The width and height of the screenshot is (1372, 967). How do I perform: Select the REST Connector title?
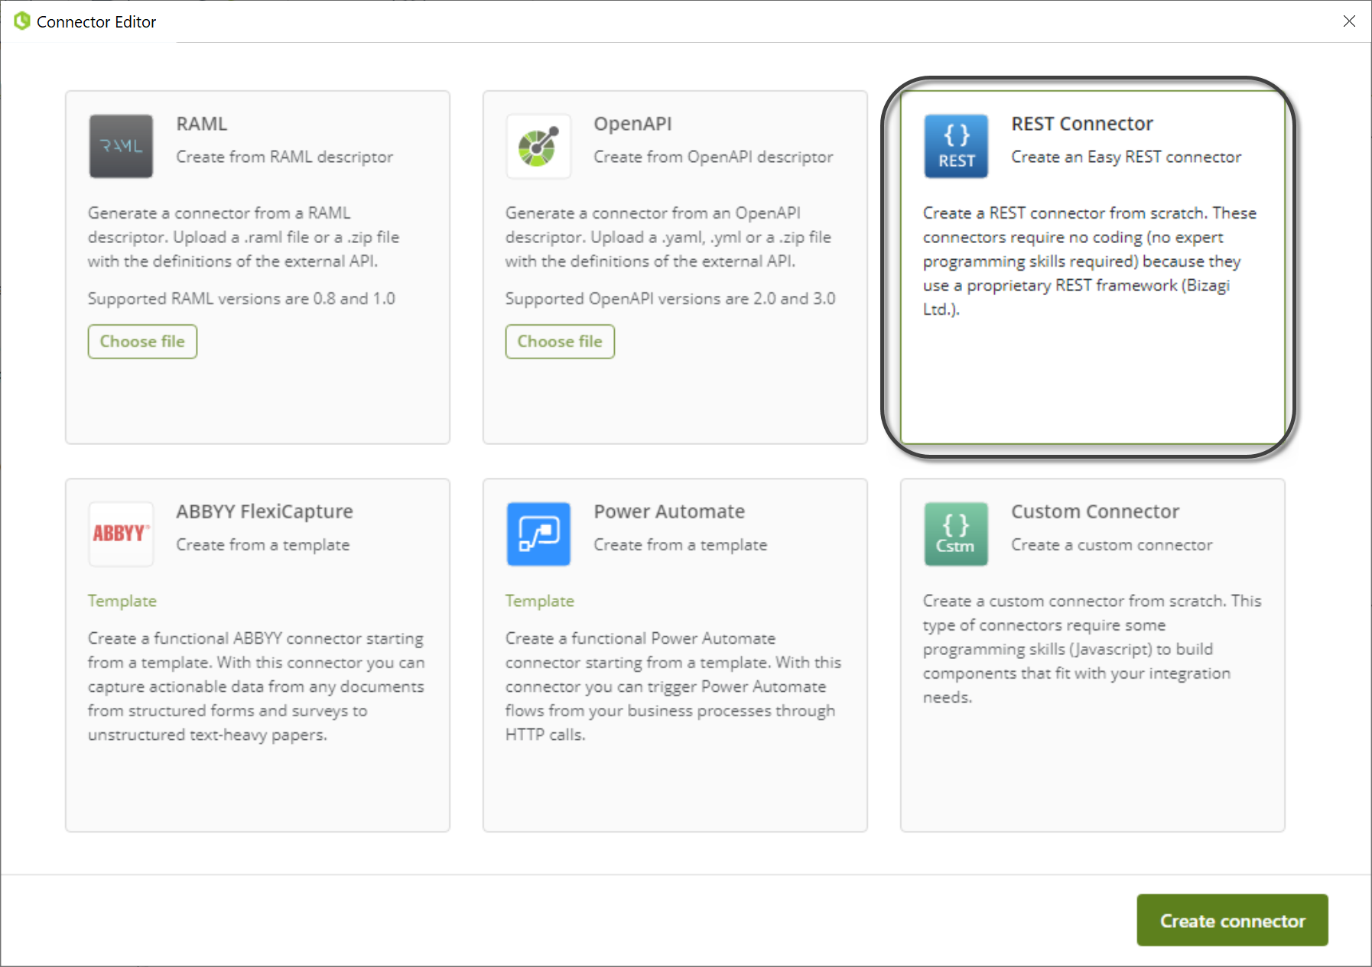coord(1081,124)
